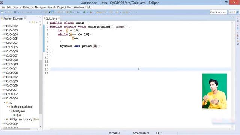Open the Window menu
Image resolution: width=240 pixels, height=135 pixels.
[x=79, y=7]
